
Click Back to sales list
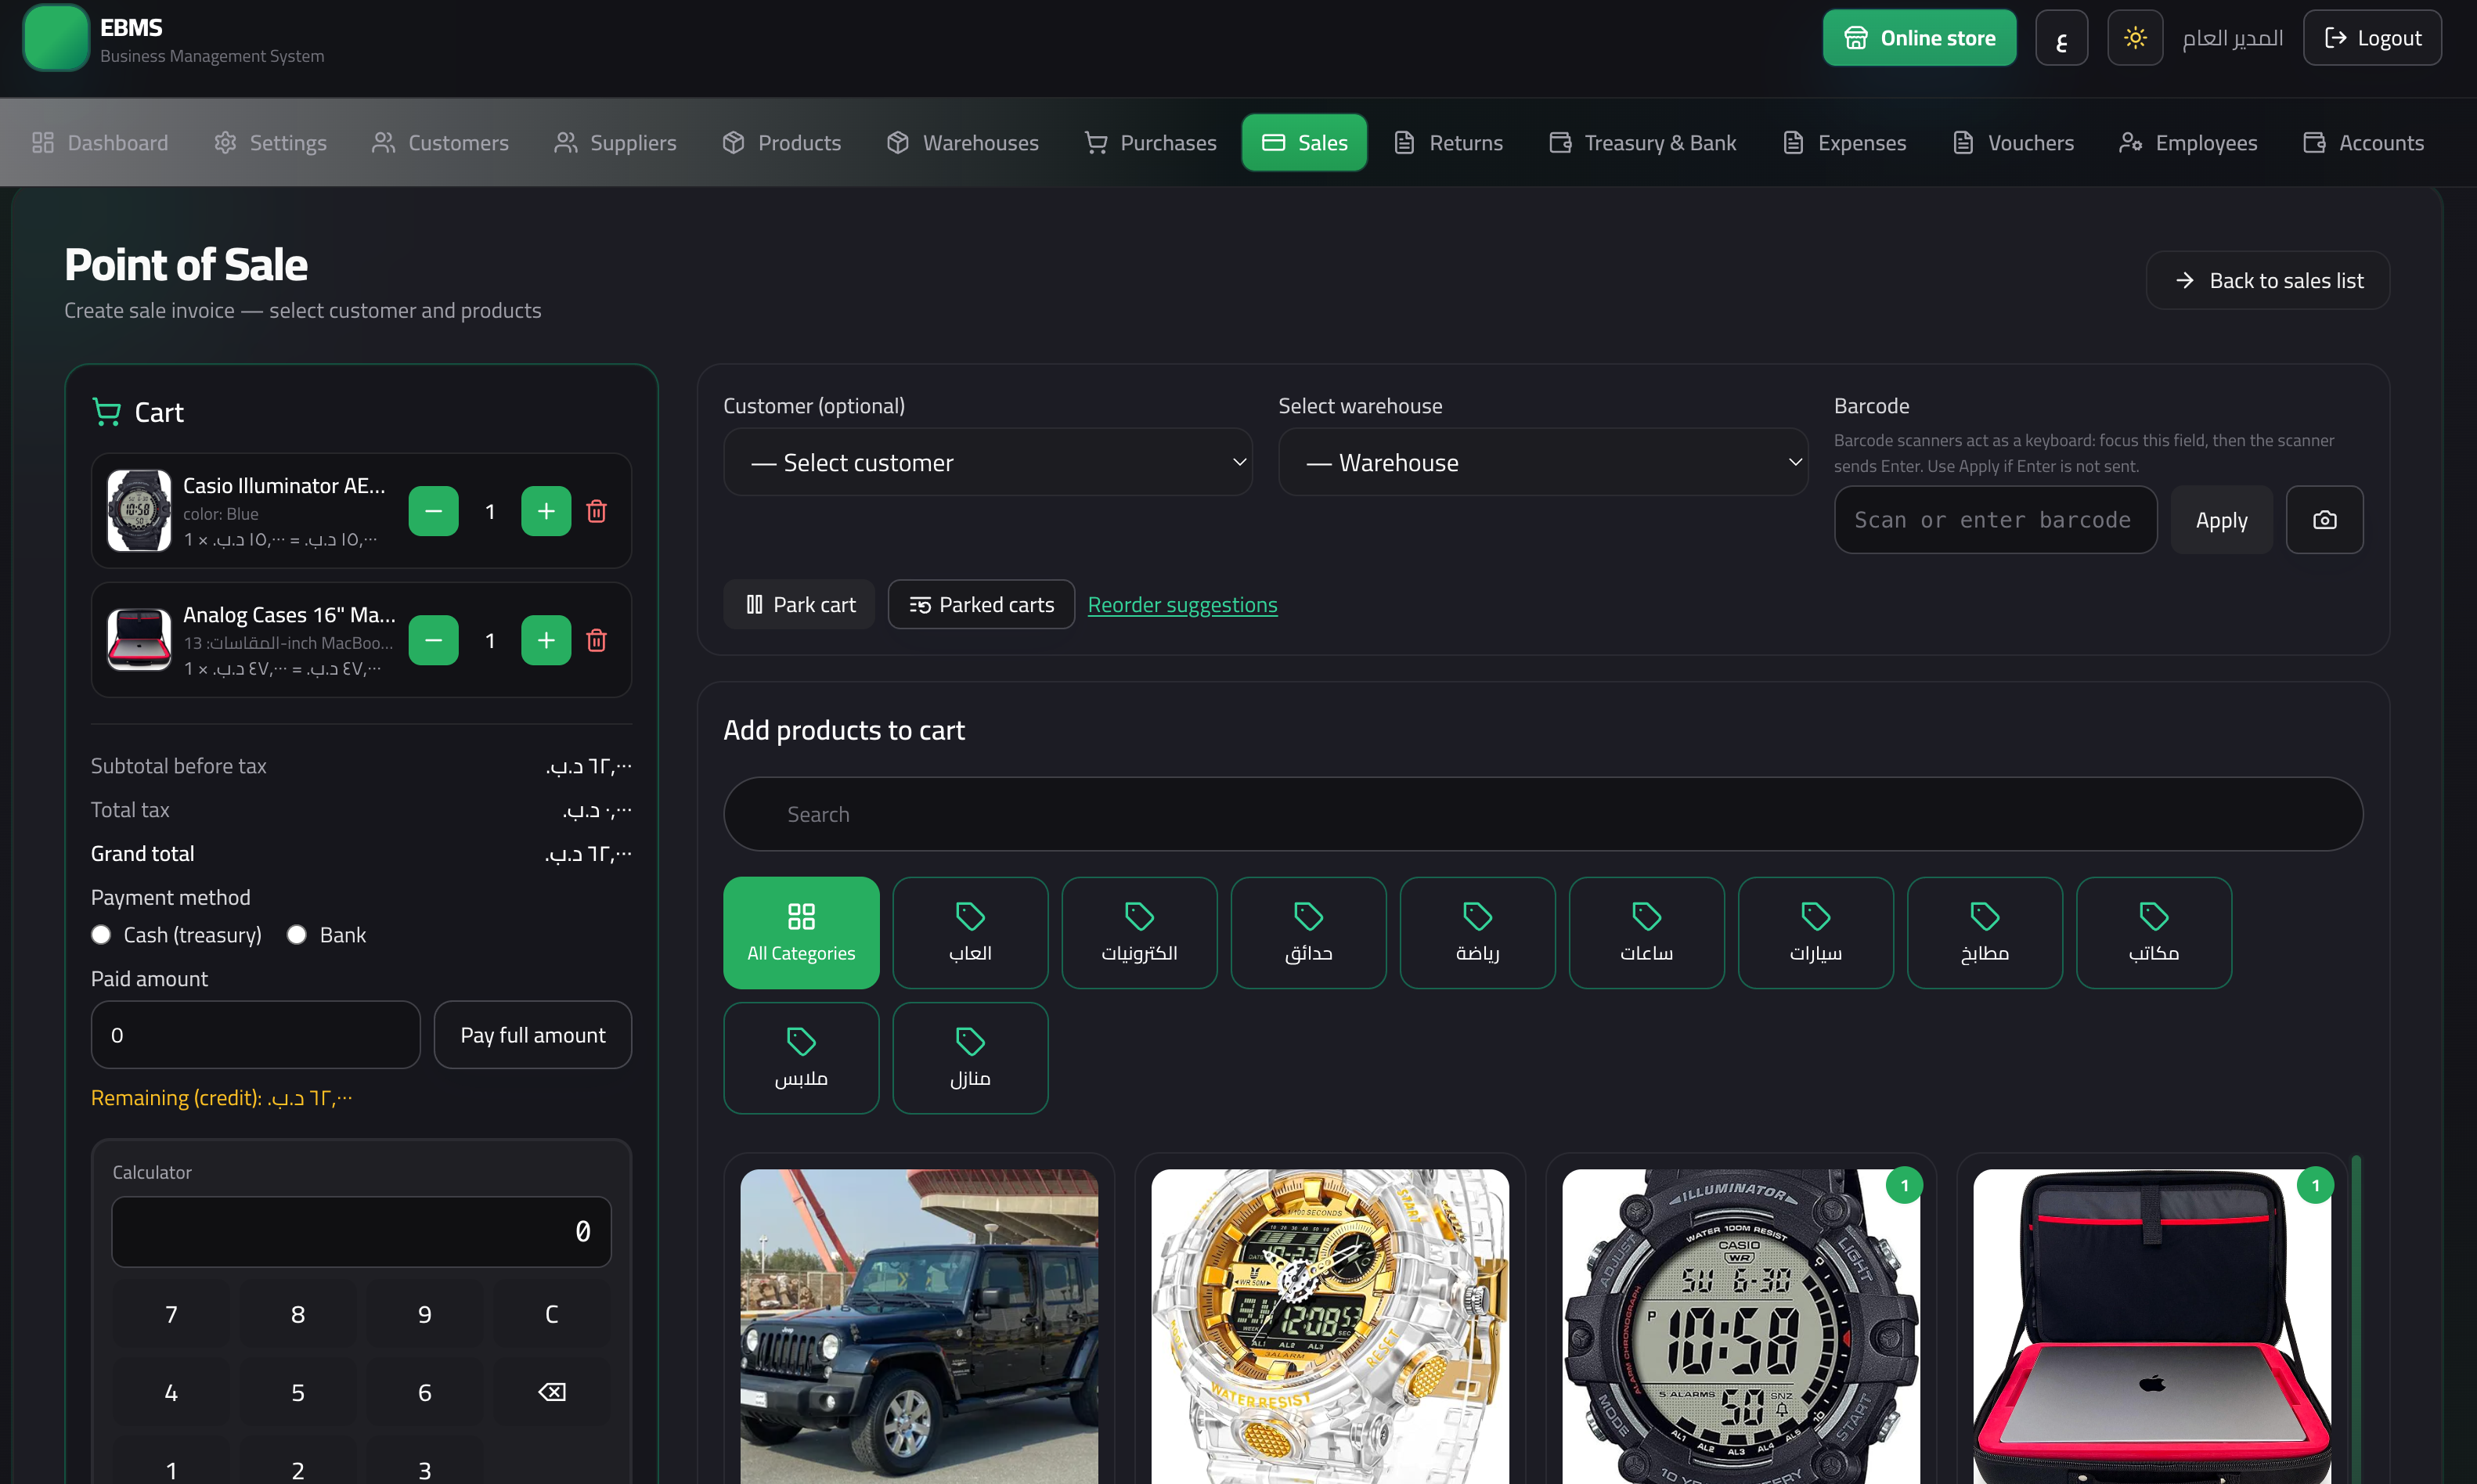coord(2268,281)
